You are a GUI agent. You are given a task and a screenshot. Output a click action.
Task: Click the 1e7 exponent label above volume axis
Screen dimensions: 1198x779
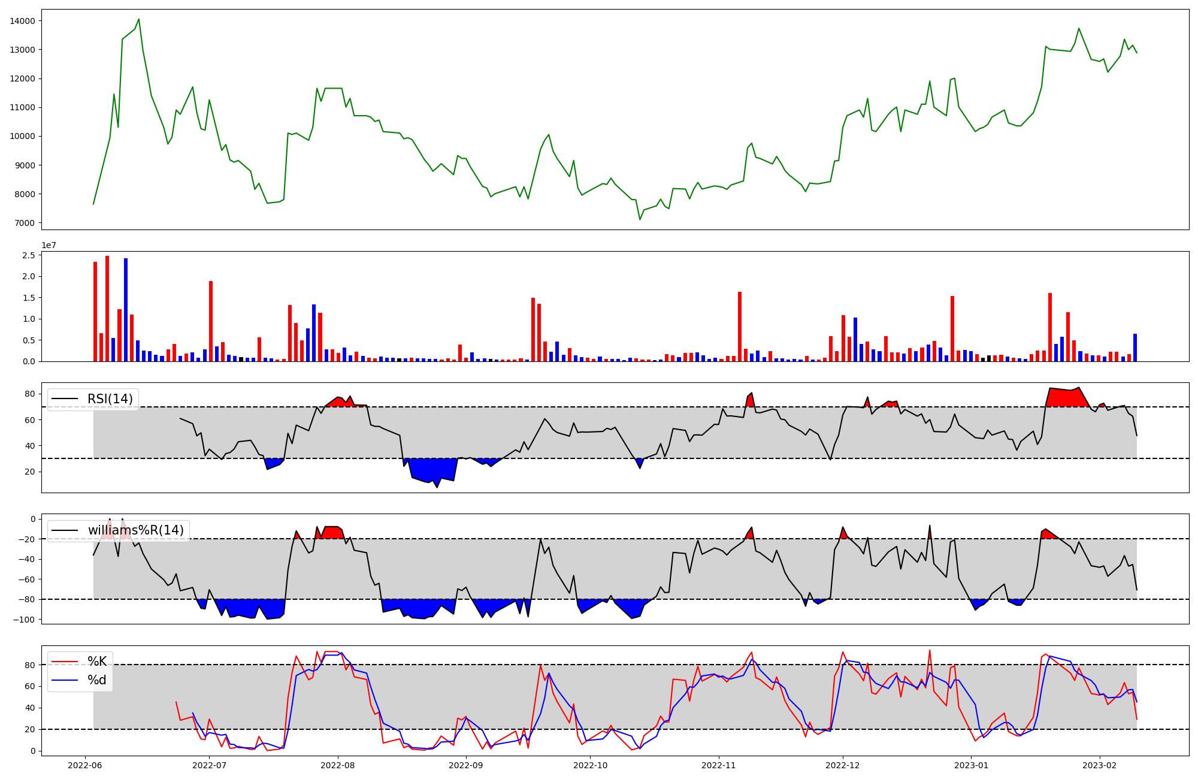click(49, 246)
